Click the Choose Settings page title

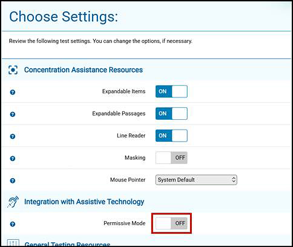coord(64,16)
